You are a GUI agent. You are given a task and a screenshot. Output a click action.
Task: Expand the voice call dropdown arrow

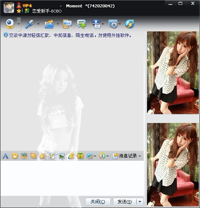pyautogui.click(x=38, y=24)
